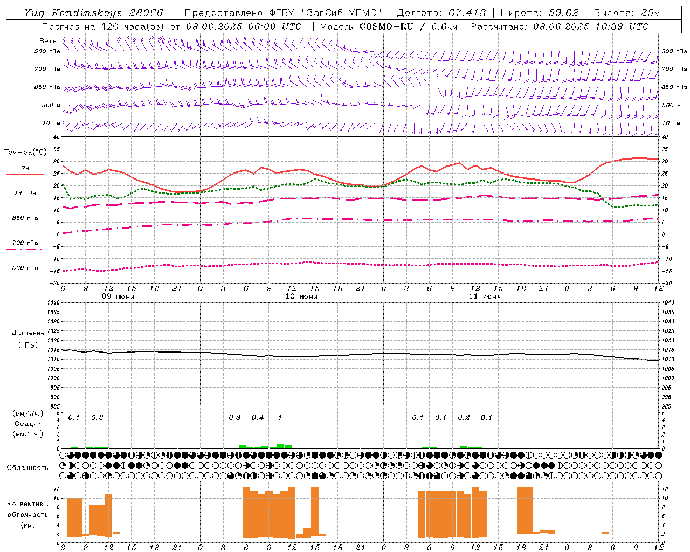Select the Td 2м dew point legend entry
690x552 pixels.
coord(25,193)
